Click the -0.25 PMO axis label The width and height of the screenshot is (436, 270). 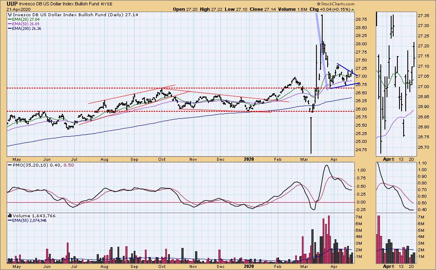point(360,210)
